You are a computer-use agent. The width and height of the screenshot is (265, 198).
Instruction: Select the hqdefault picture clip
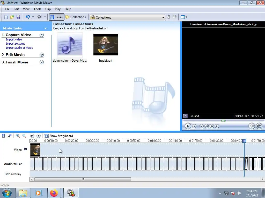106,47
